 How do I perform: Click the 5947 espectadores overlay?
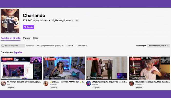(53, 77)
